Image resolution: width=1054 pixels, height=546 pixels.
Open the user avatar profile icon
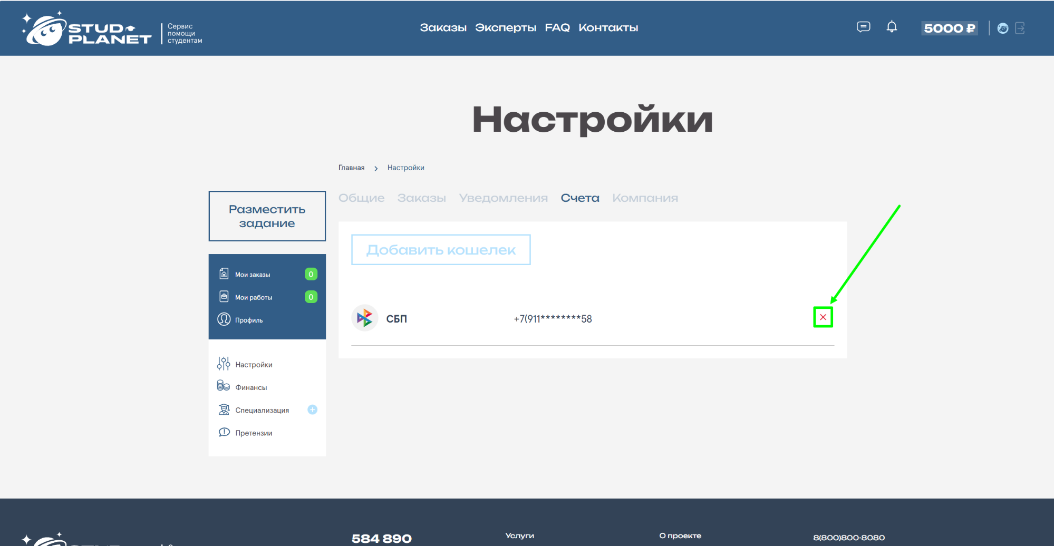(1003, 28)
